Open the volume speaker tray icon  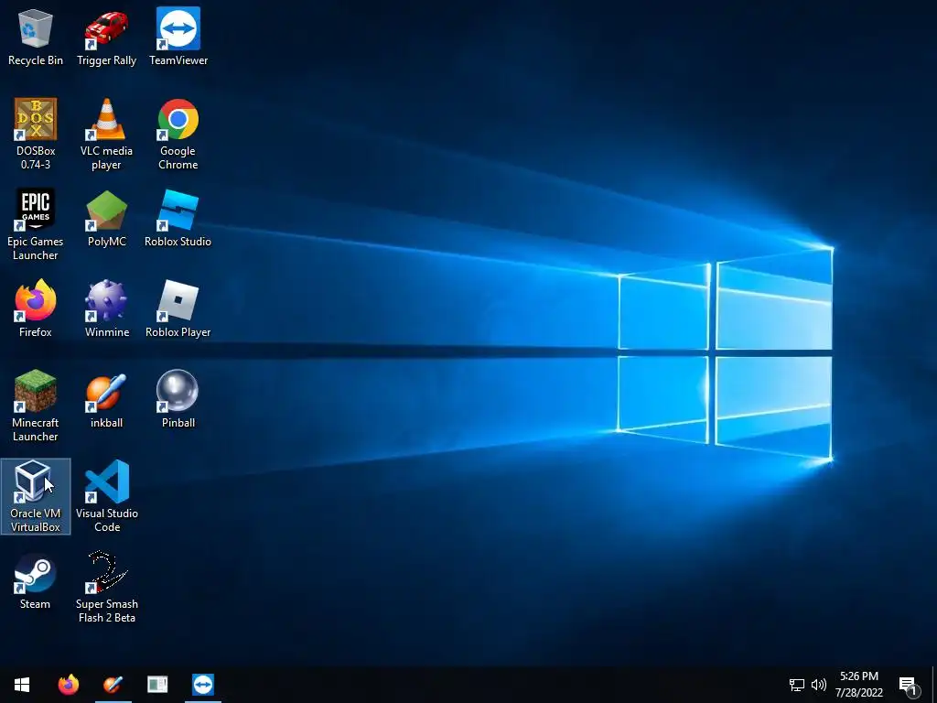[819, 685]
